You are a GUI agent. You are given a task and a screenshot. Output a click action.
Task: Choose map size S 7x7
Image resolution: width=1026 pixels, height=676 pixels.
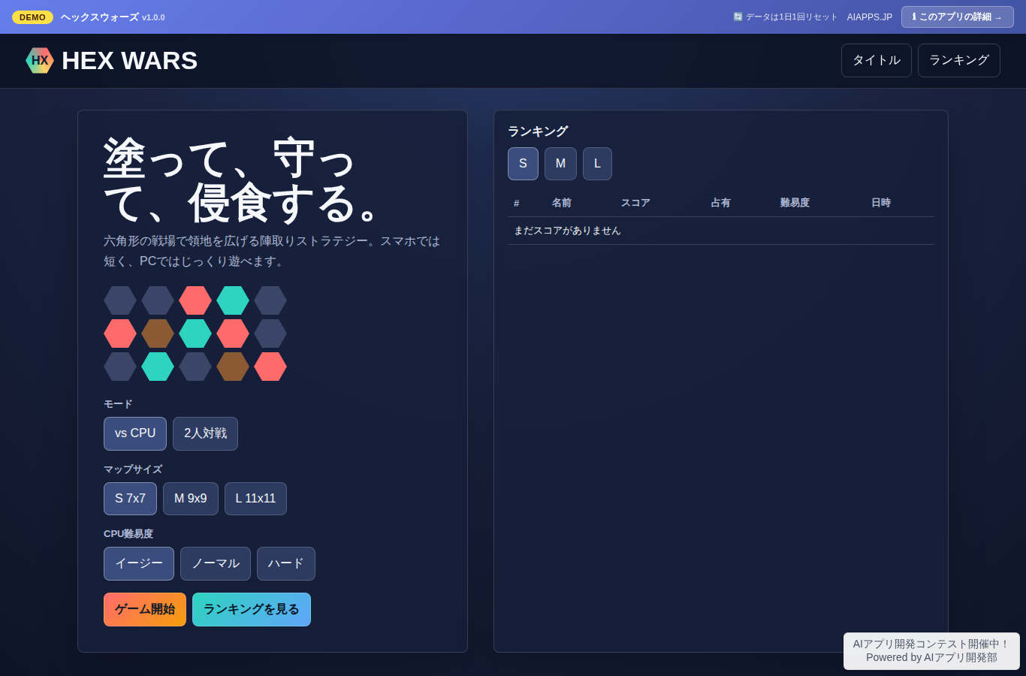130,499
